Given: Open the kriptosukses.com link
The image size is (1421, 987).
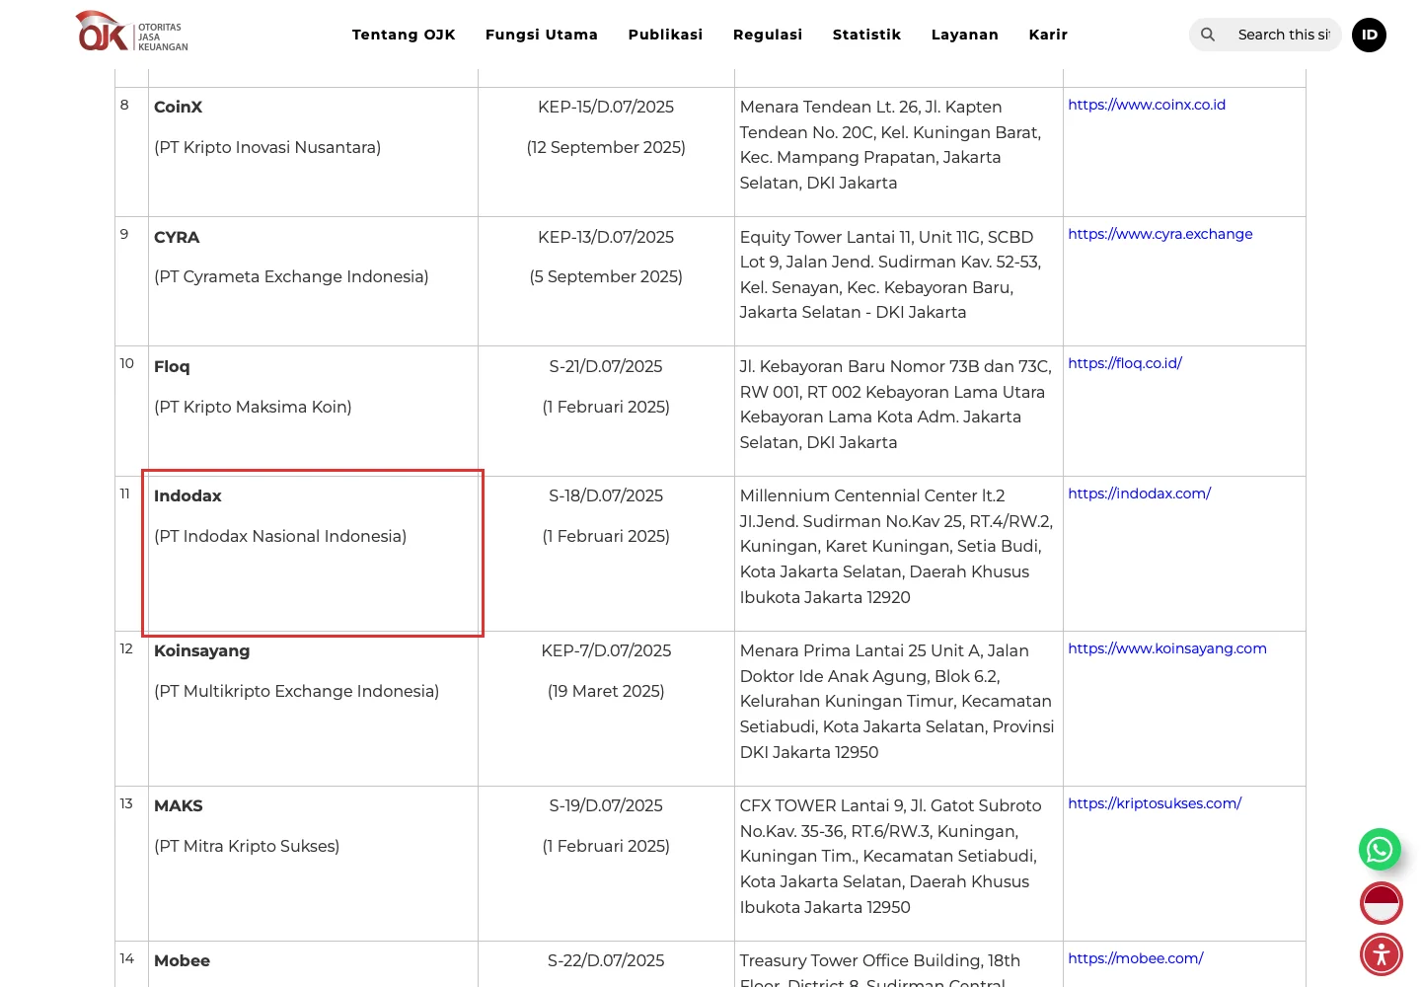Looking at the screenshot, I should [x=1155, y=803].
